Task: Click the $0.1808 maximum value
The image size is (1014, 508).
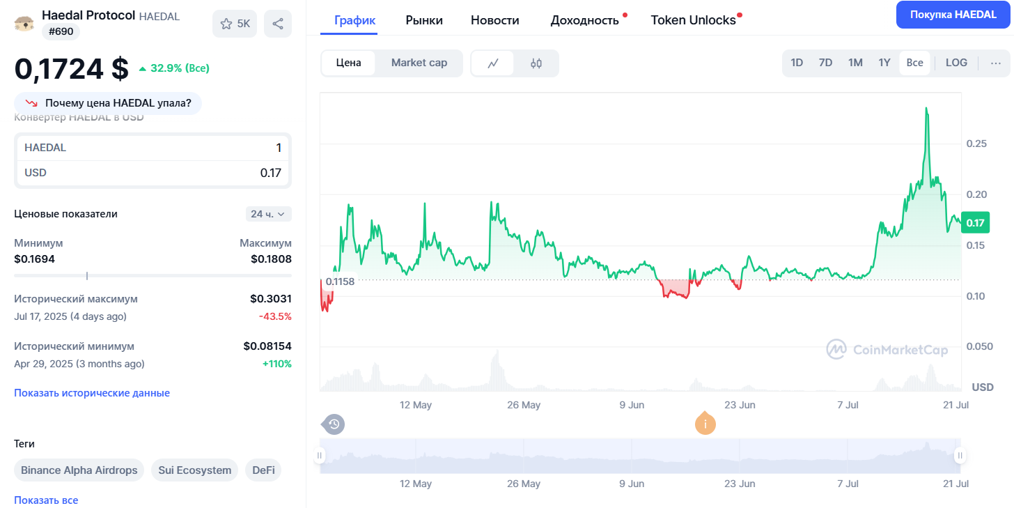Action: click(x=271, y=259)
